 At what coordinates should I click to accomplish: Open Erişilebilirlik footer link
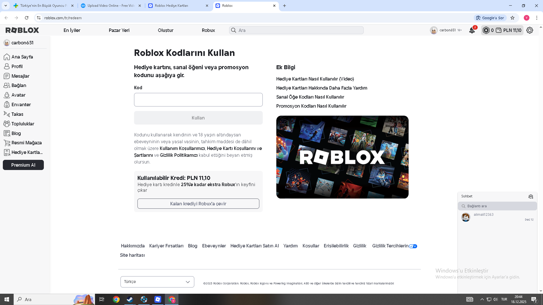click(x=336, y=246)
